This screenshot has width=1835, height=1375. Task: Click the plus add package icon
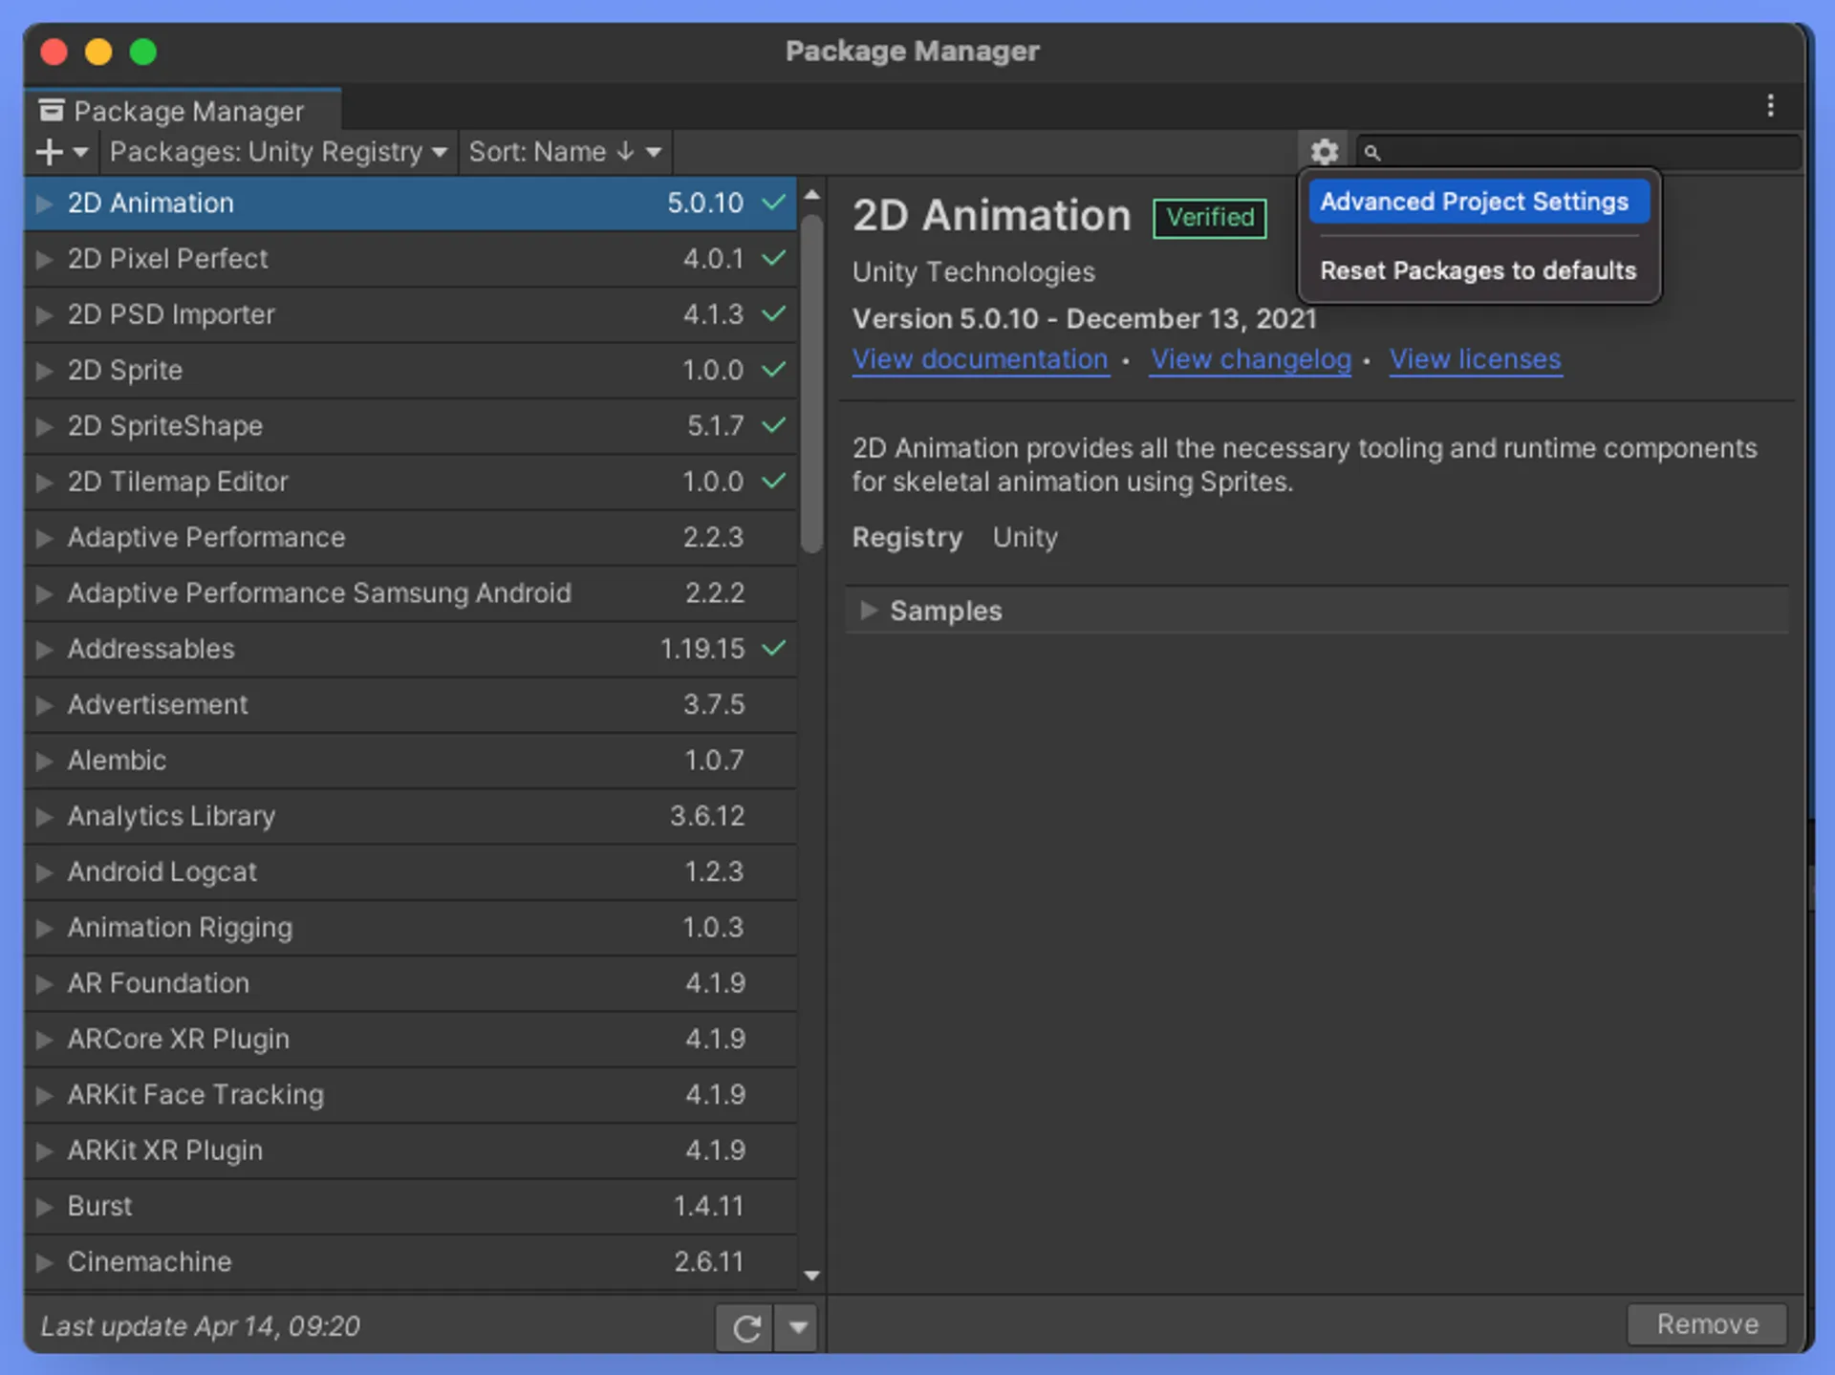49,152
